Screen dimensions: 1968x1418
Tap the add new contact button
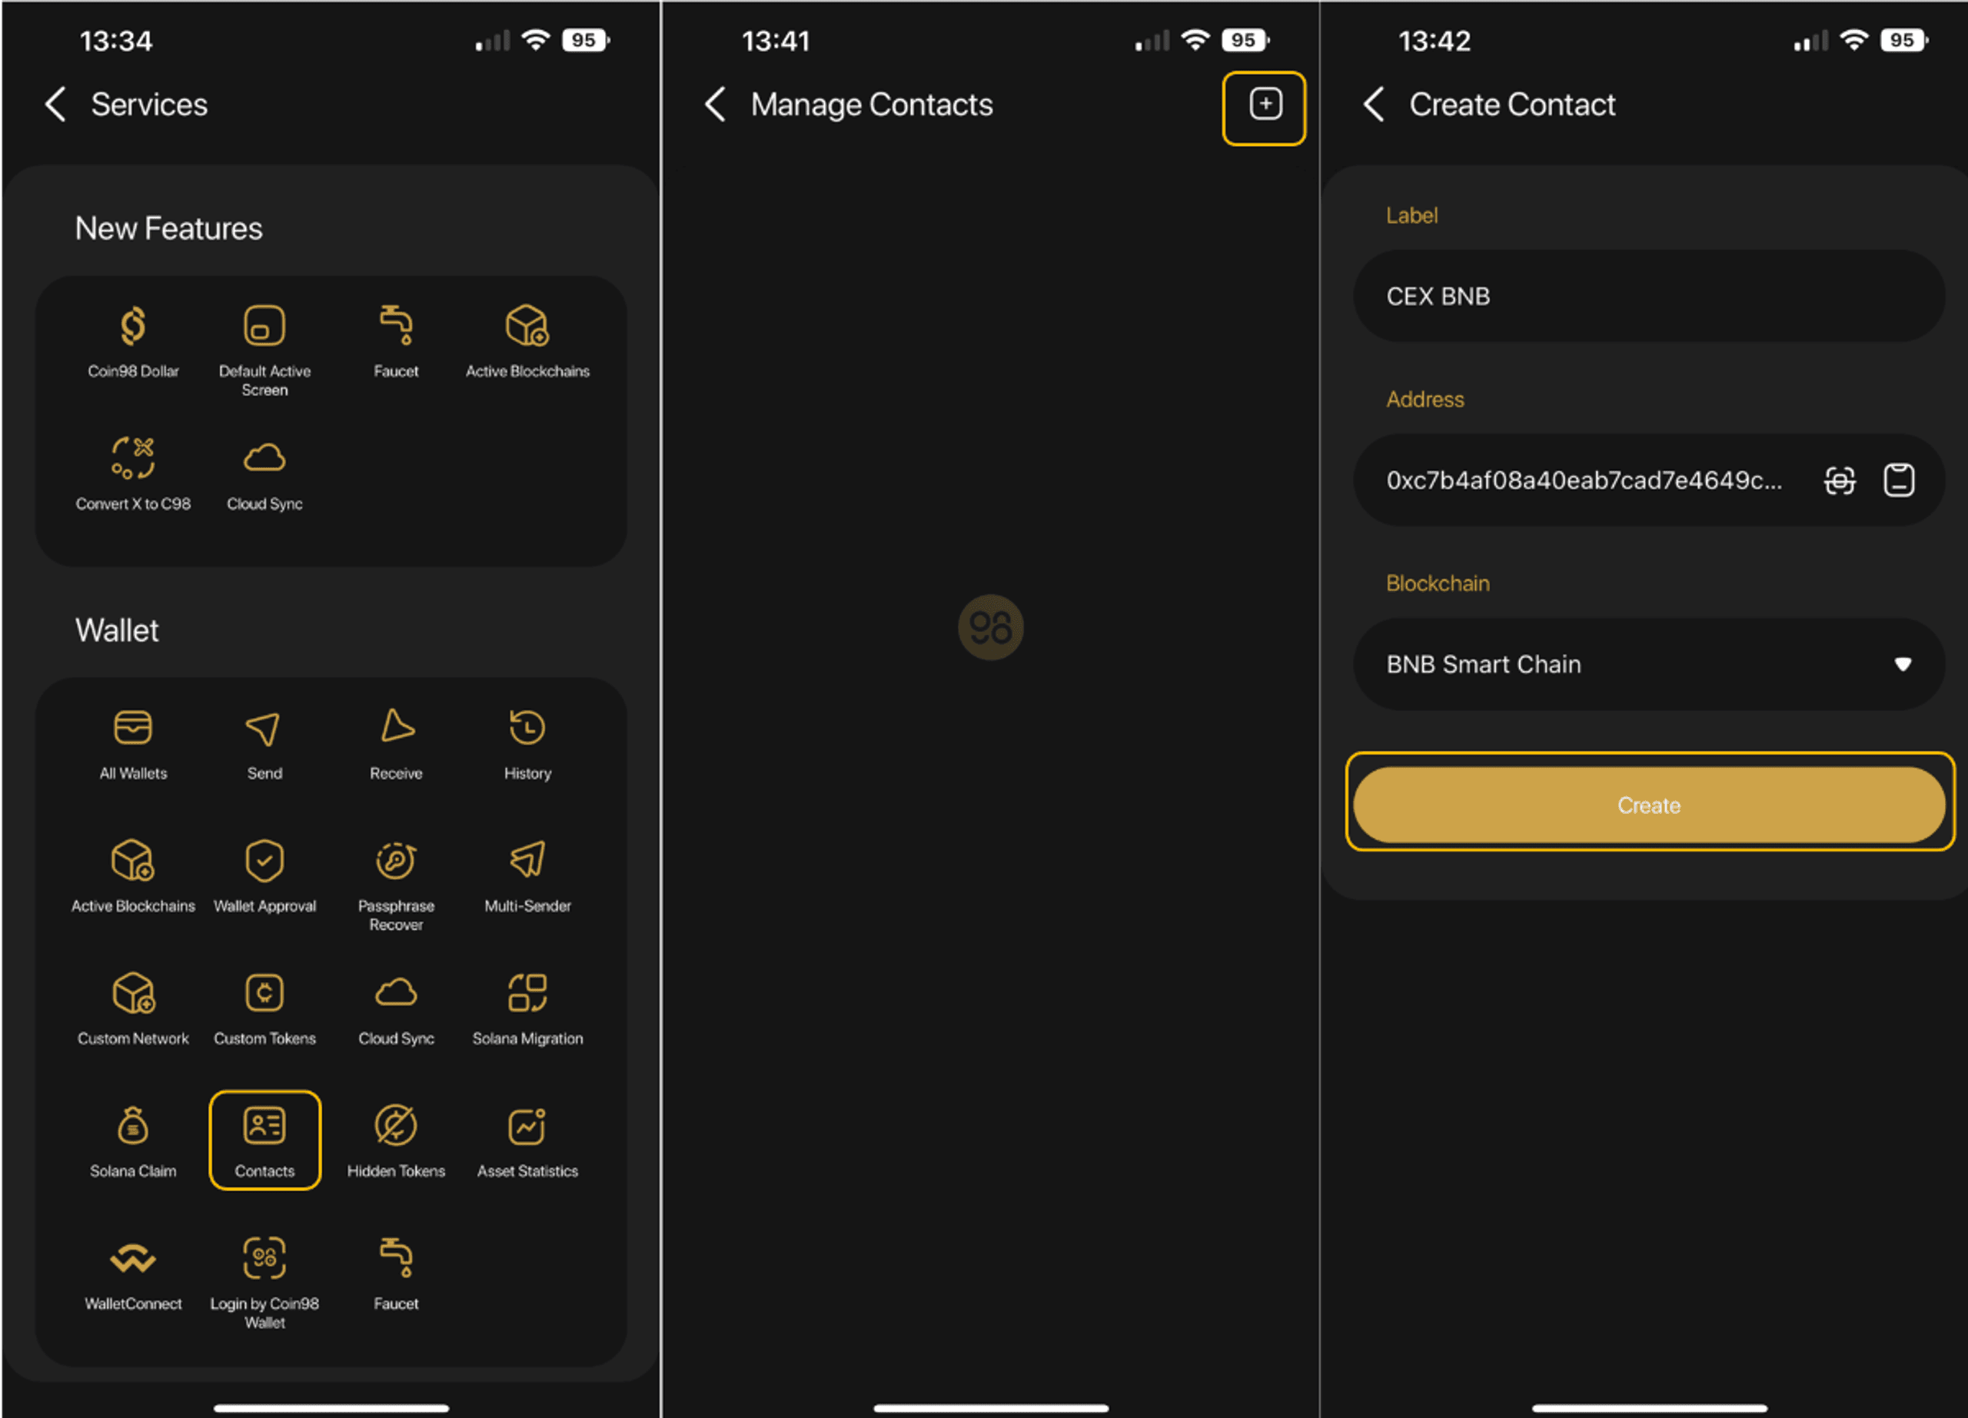(x=1268, y=104)
